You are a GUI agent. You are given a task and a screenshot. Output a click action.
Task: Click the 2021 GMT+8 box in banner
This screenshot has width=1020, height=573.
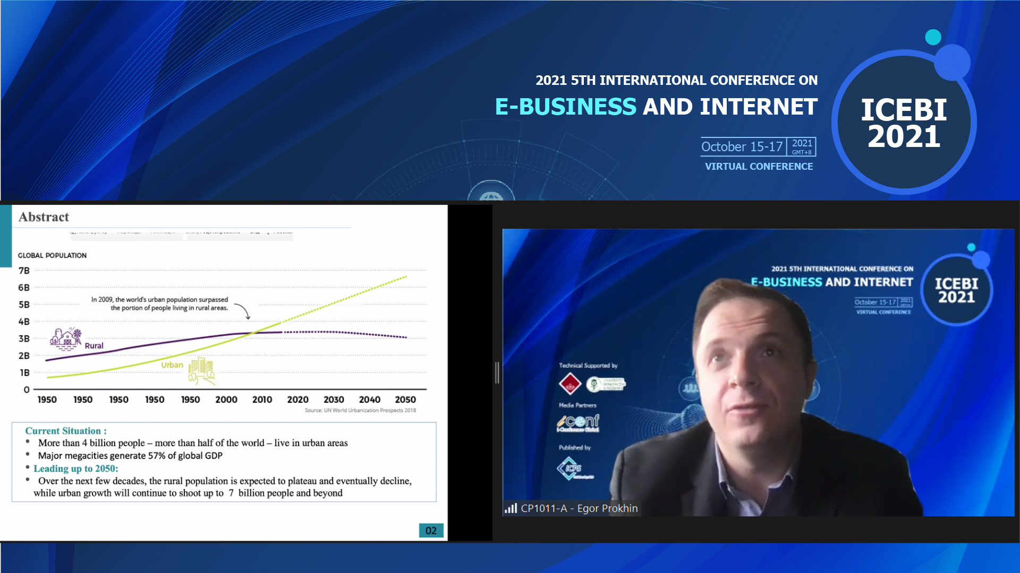point(802,146)
